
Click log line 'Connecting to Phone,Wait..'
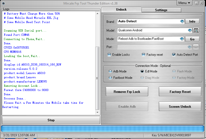click(x=24, y=39)
